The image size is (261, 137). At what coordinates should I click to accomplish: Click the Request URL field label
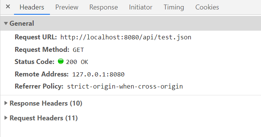(36, 37)
